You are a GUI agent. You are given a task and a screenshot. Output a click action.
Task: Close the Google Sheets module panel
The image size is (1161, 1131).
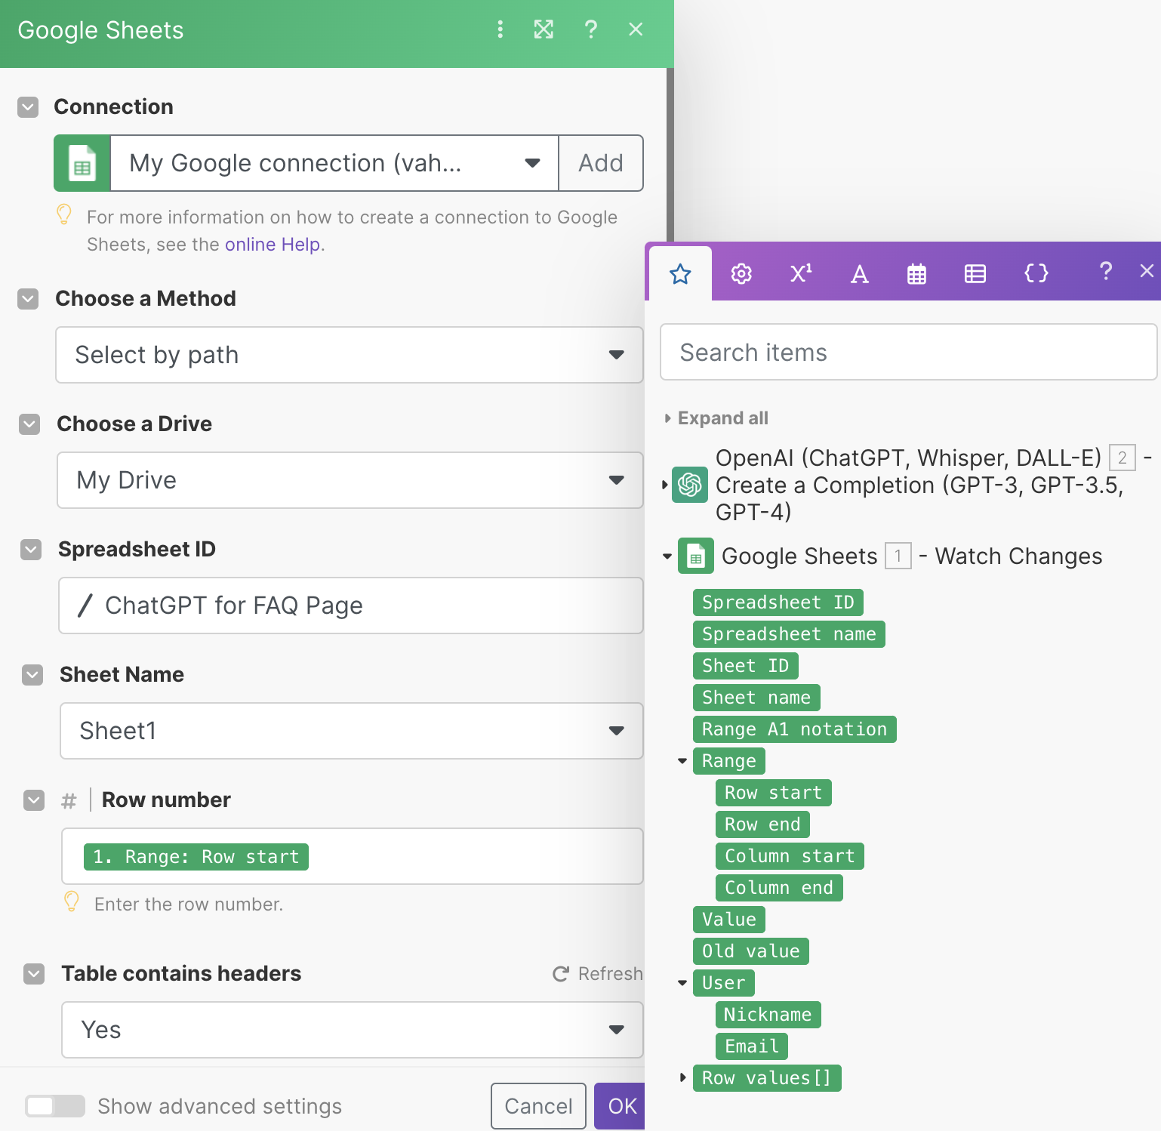(636, 29)
